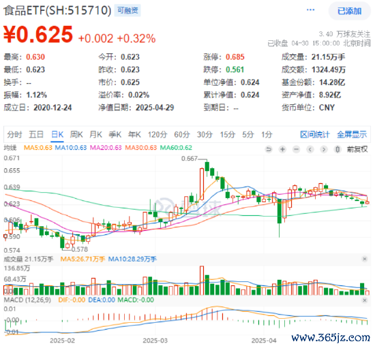Pan chart left with the left chevron icon
This screenshot has width=375, height=348.
click(x=310, y=150)
